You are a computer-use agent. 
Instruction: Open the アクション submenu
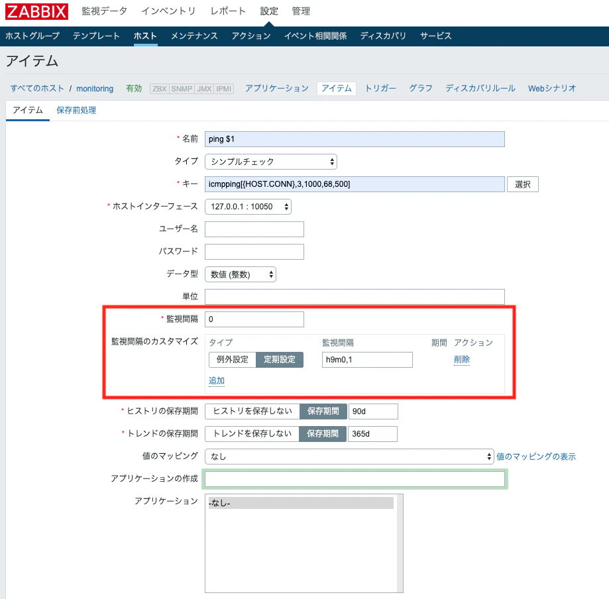[251, 36]
